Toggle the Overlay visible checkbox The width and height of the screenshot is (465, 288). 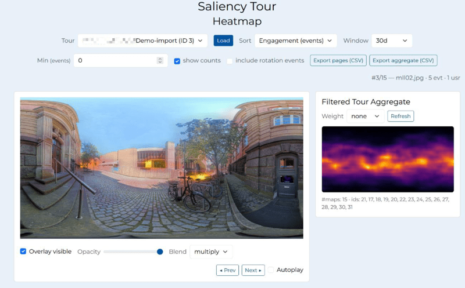click(23, 251)
